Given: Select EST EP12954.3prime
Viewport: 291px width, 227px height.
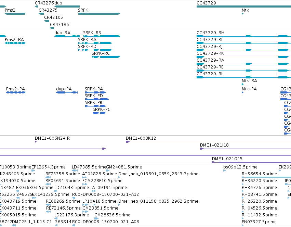Looking at the screenshot, I should 33,171.
